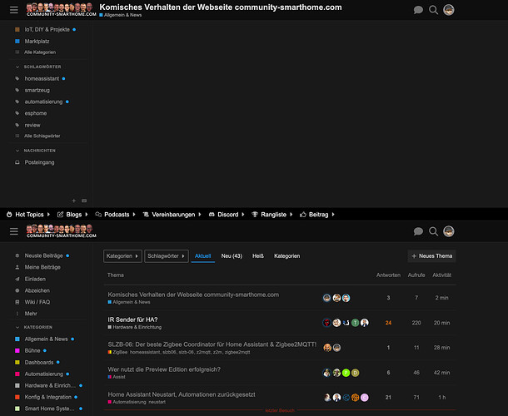Sort topics by Aktivität column

[442, 275]
